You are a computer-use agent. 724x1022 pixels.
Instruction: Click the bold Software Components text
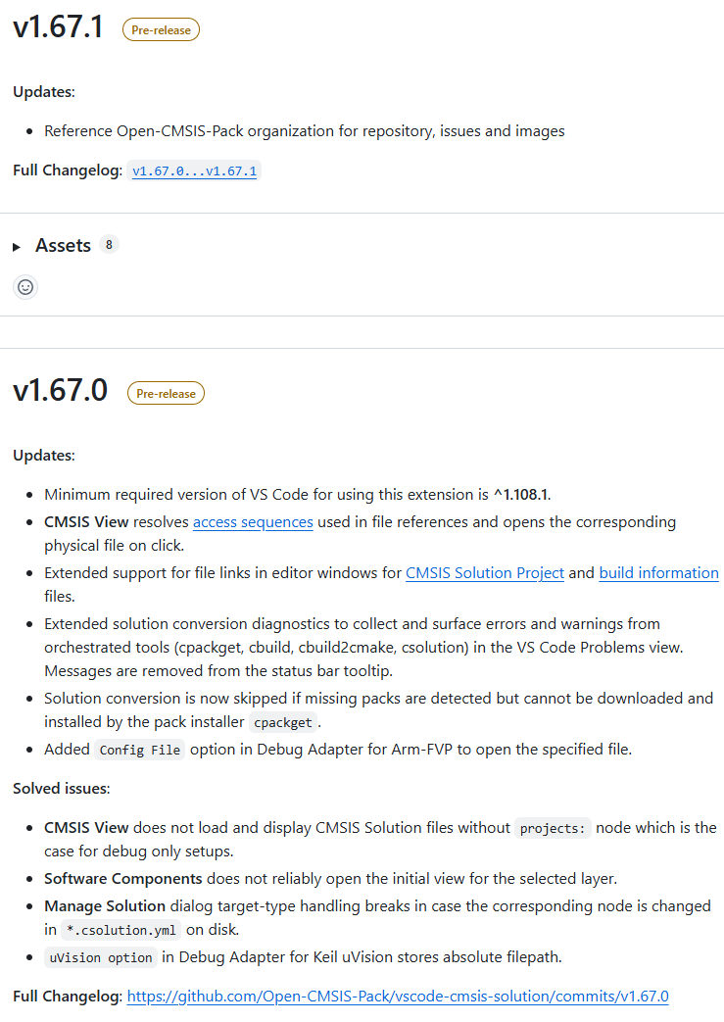coord(123,878)
